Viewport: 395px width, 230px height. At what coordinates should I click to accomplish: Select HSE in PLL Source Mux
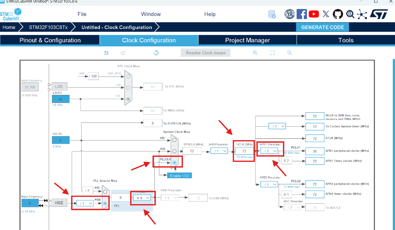tap(105, 203)
